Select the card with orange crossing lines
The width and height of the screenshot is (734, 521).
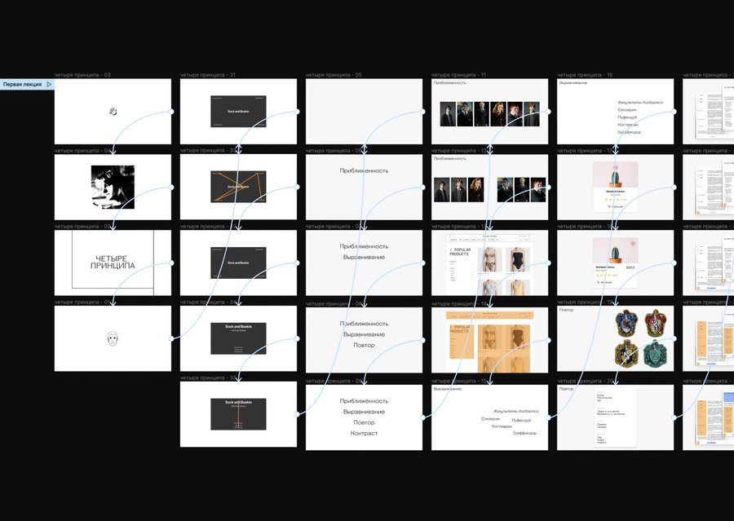(238, 187)
